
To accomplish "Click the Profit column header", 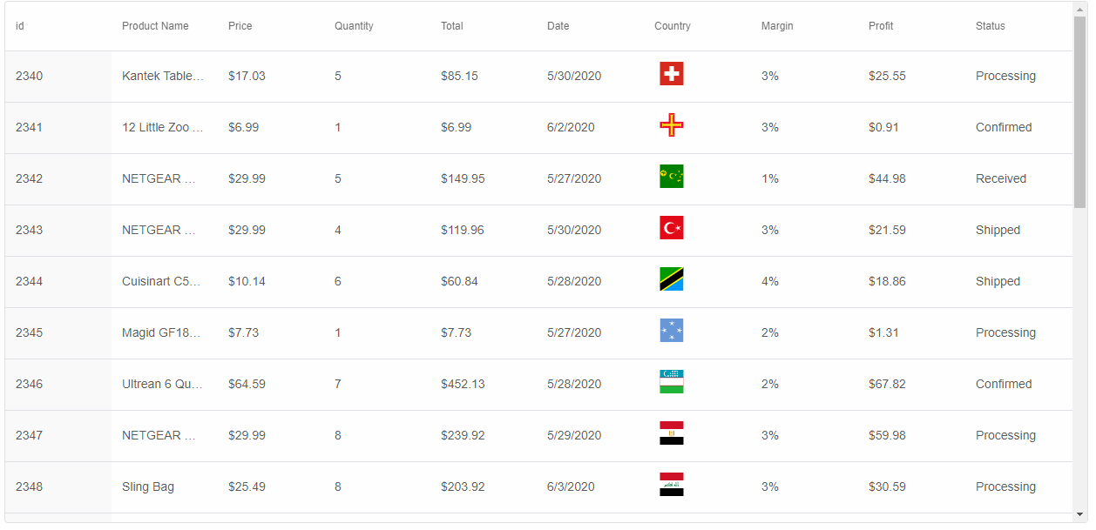I will point(881,26).
